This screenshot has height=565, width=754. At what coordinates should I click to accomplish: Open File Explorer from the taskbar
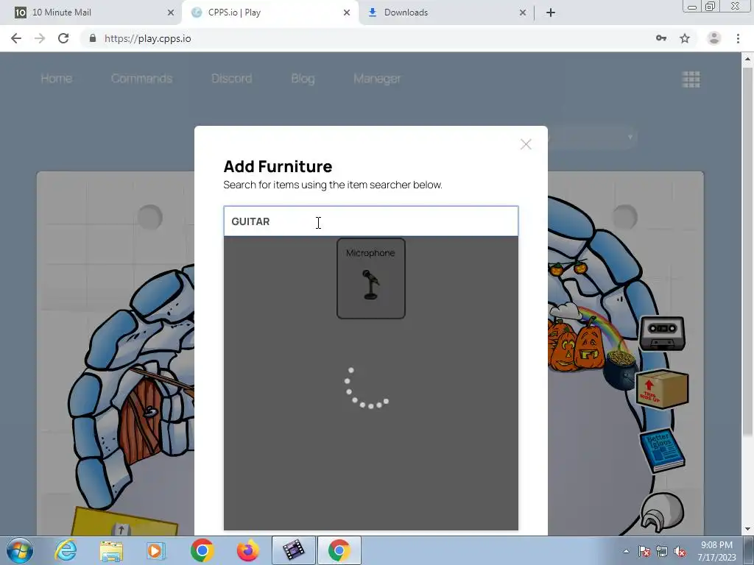pos(111,550)
